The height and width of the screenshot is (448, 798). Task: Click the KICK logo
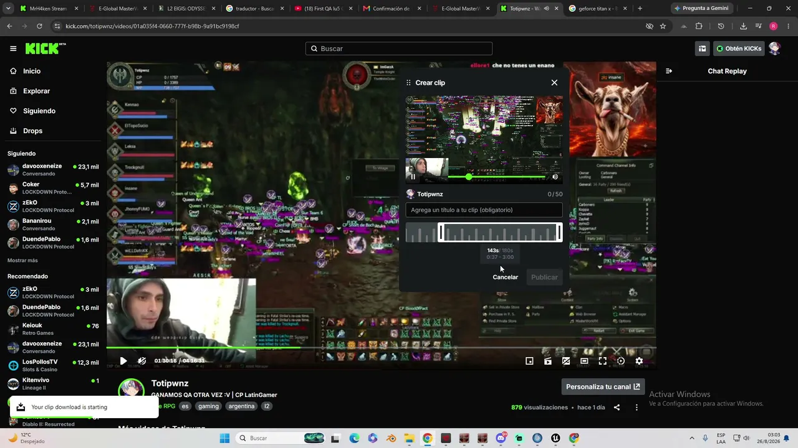click(46, 49)
